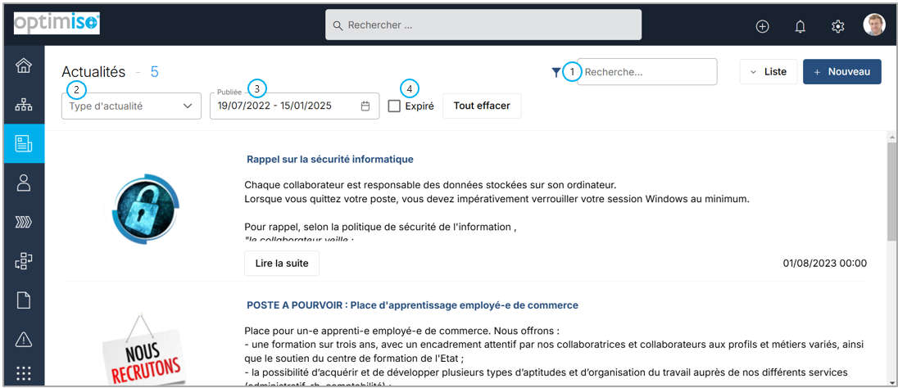
Task: Click the Nouveau button
Action: click(x=841, y=72)
